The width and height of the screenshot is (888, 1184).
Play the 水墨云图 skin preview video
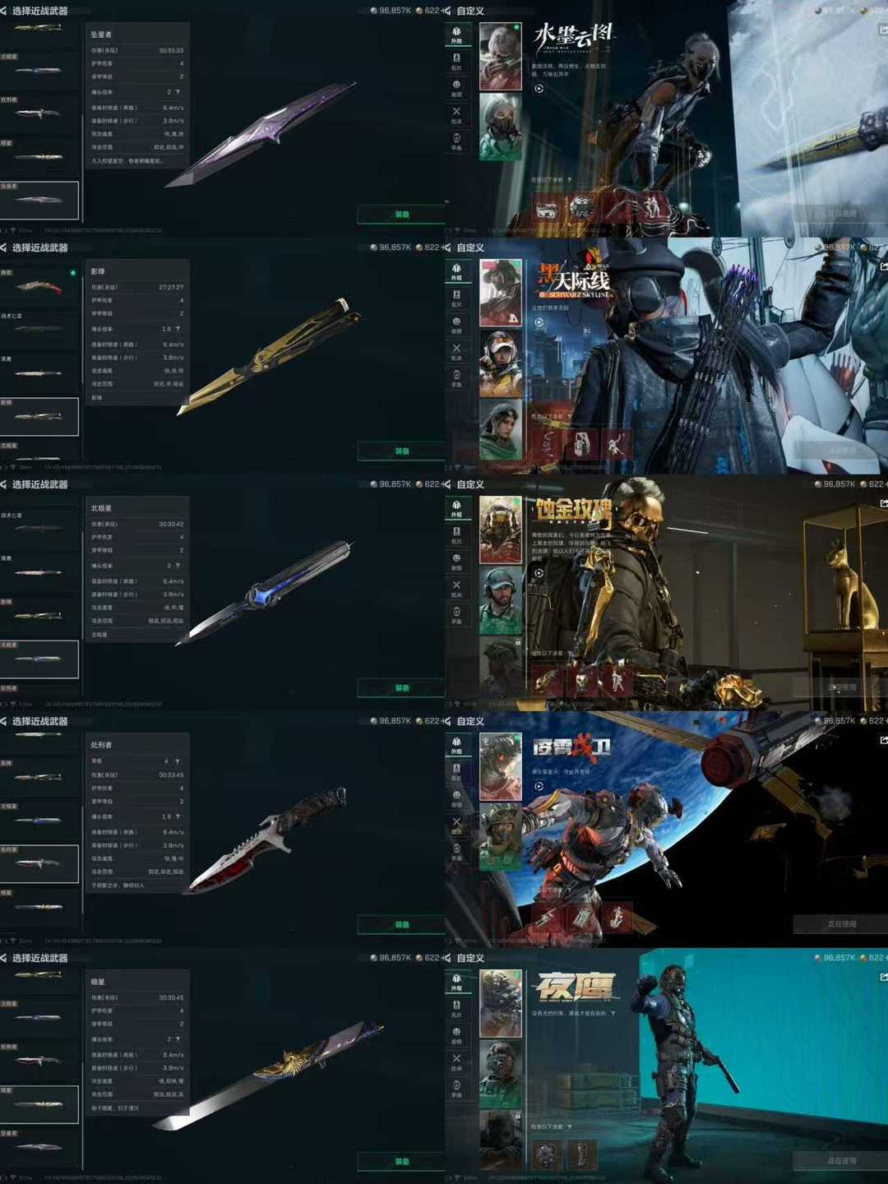(539, 89)
